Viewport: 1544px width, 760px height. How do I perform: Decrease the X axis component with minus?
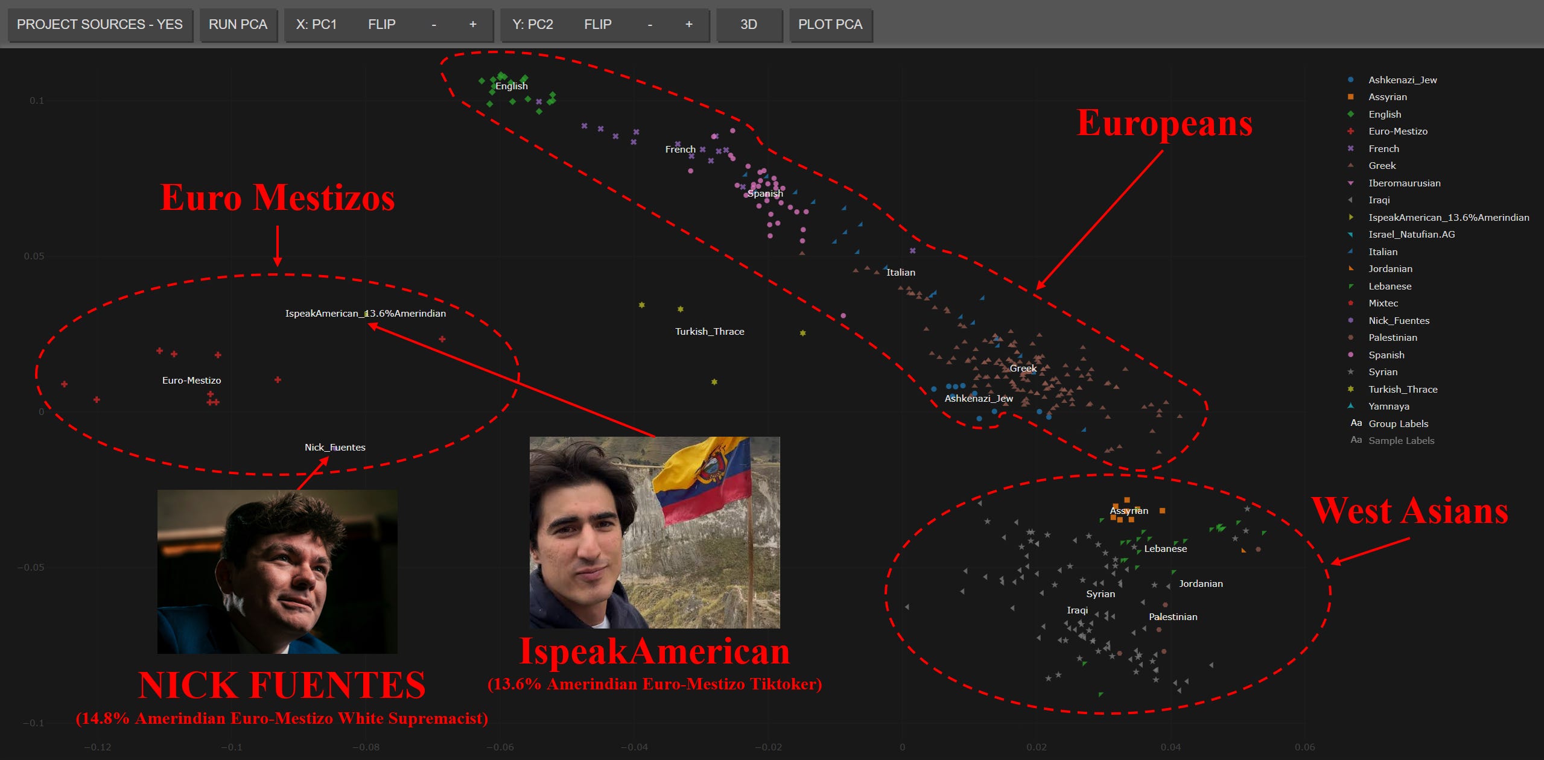tap(434, 25)
